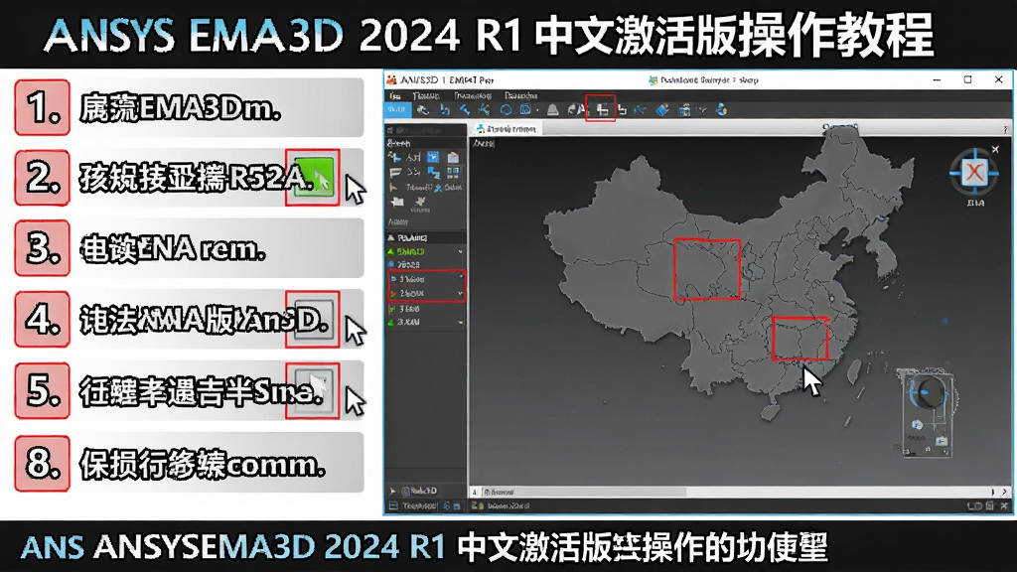Click the white layout icon in the toolbar
1017x572 pixels.
[x=603, y=111]
